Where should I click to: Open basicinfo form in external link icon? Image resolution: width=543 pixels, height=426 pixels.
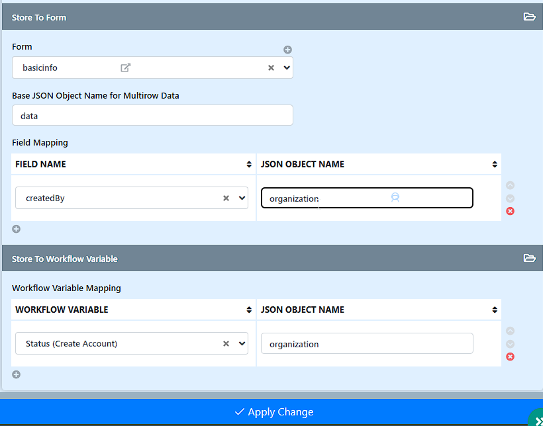tap(125, 67)
